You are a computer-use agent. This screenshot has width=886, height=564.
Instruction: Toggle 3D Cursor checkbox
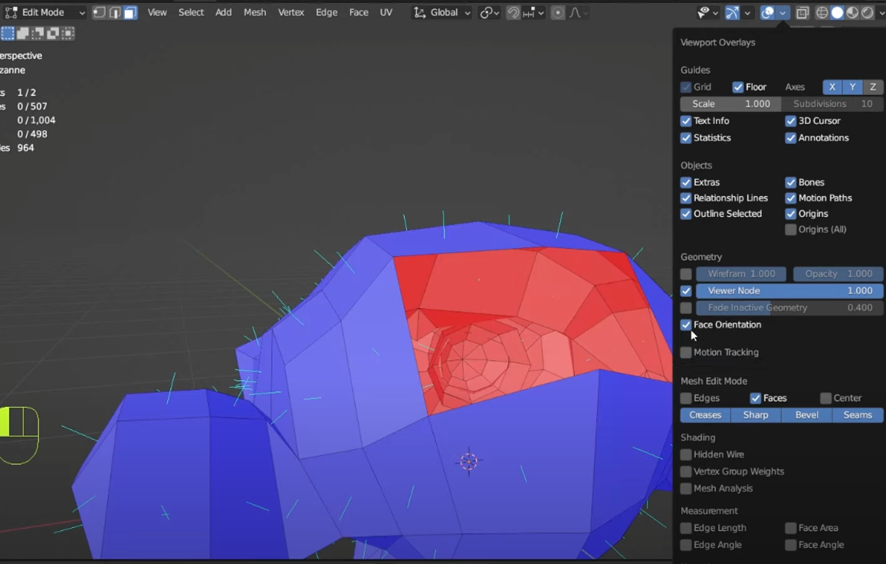790,121
